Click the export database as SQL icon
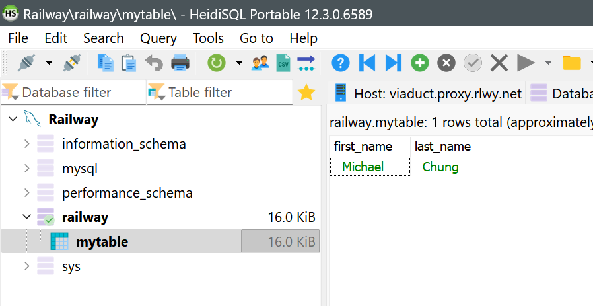 tap(306, 63)
